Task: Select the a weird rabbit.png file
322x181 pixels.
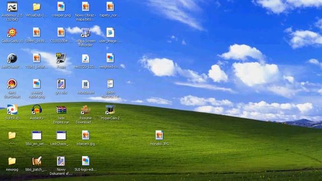Action: pos(37,84)
